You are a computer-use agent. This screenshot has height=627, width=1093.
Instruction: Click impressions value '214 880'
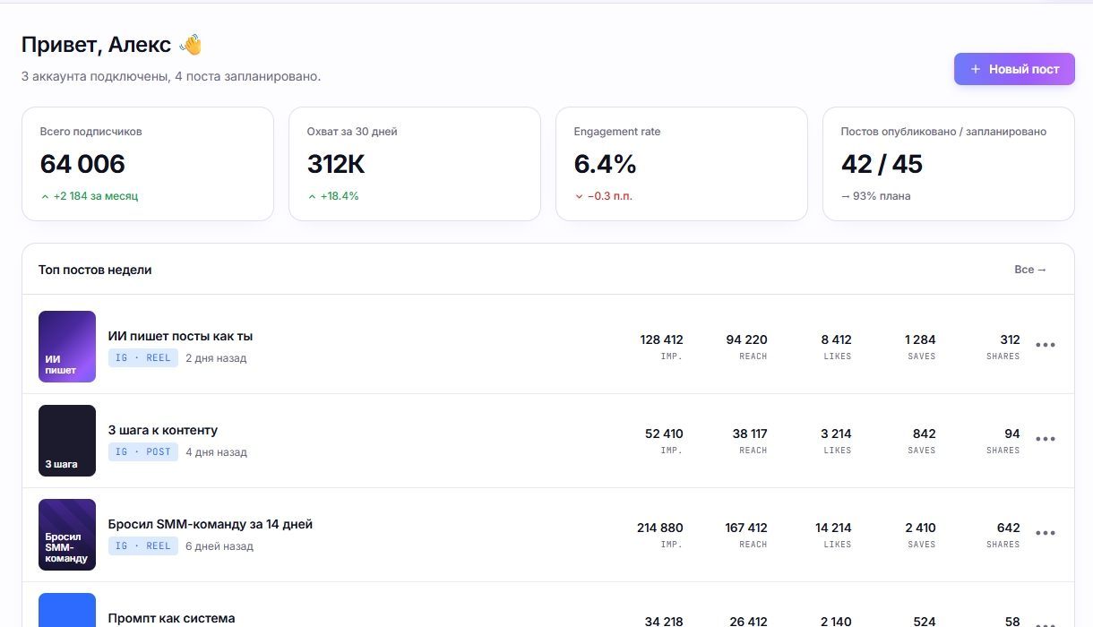[x=660, y=528]
